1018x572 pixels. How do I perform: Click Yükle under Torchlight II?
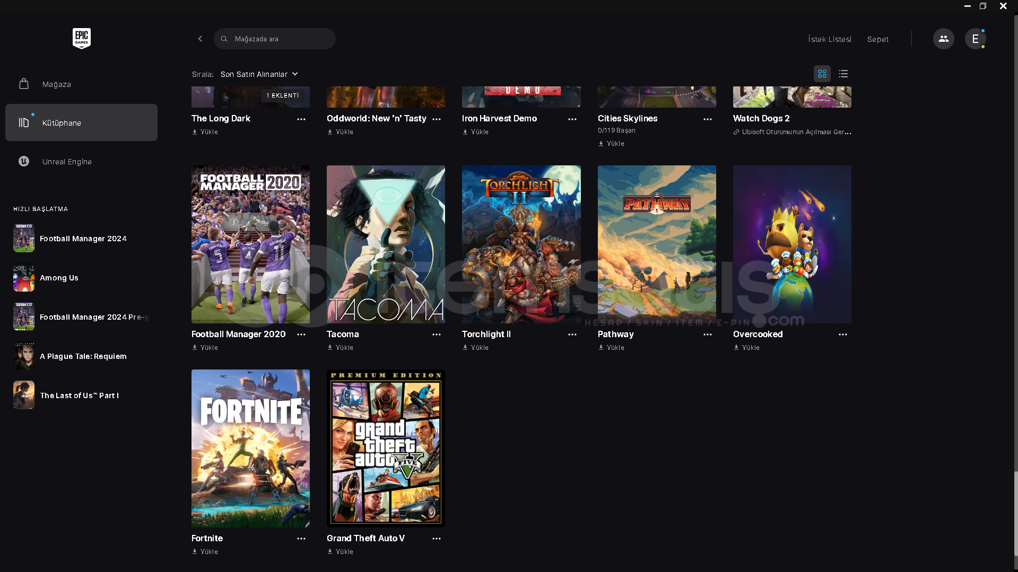click(x=476, y=348)
